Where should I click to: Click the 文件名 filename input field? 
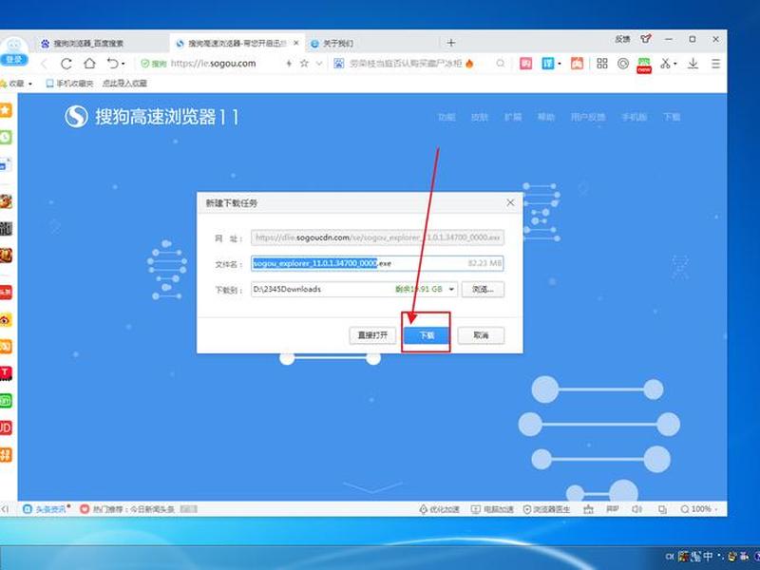[377, 263]
